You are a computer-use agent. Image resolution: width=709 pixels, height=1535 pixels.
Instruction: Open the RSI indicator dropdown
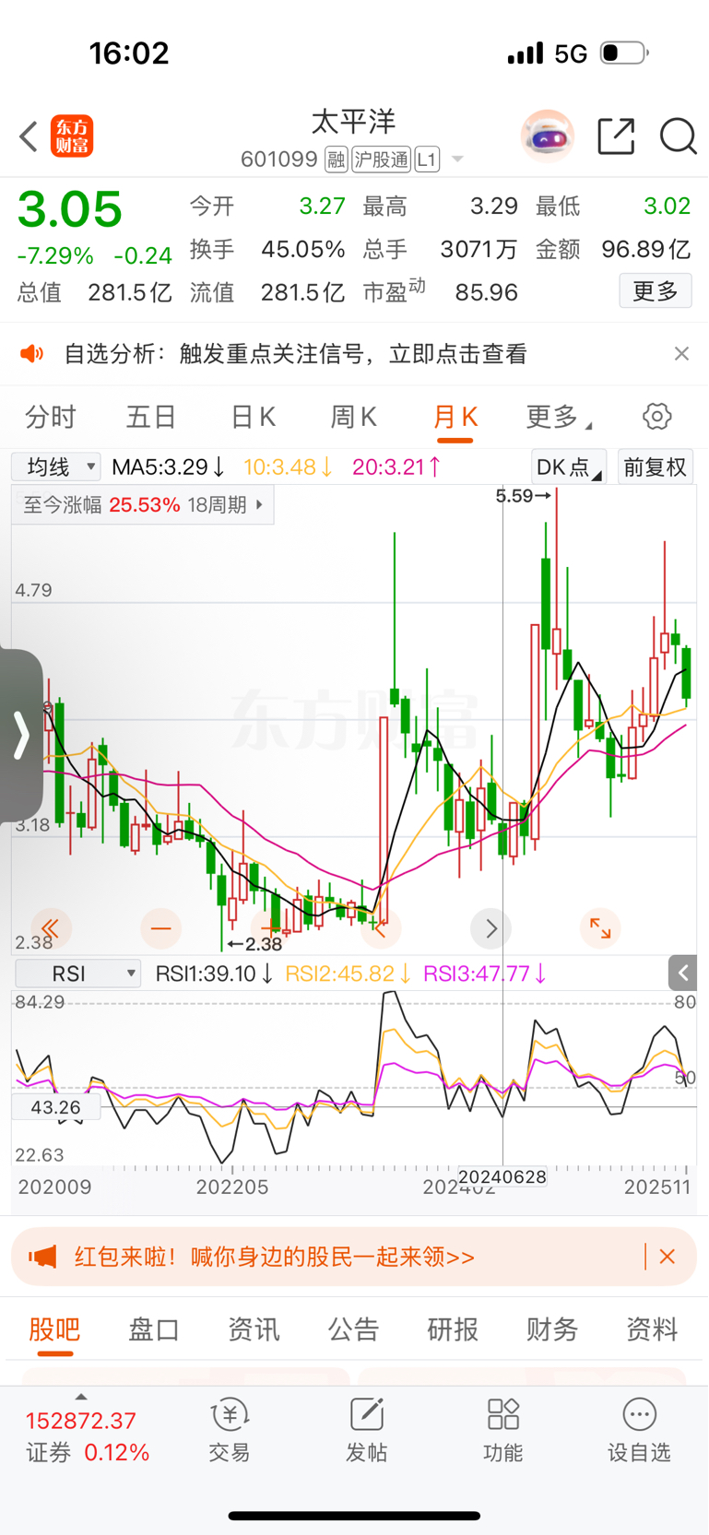[77, 974]
